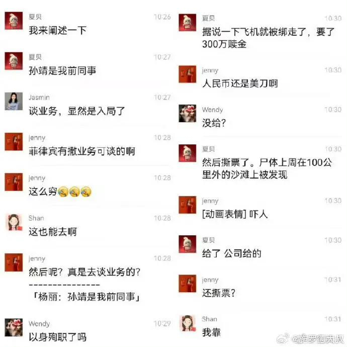Image resolution: width=347 pixels, height=347 pixels.
Task: Tap Wendy's avatar beside 以身殉职了吗
Action: click(x=14, y=327)
